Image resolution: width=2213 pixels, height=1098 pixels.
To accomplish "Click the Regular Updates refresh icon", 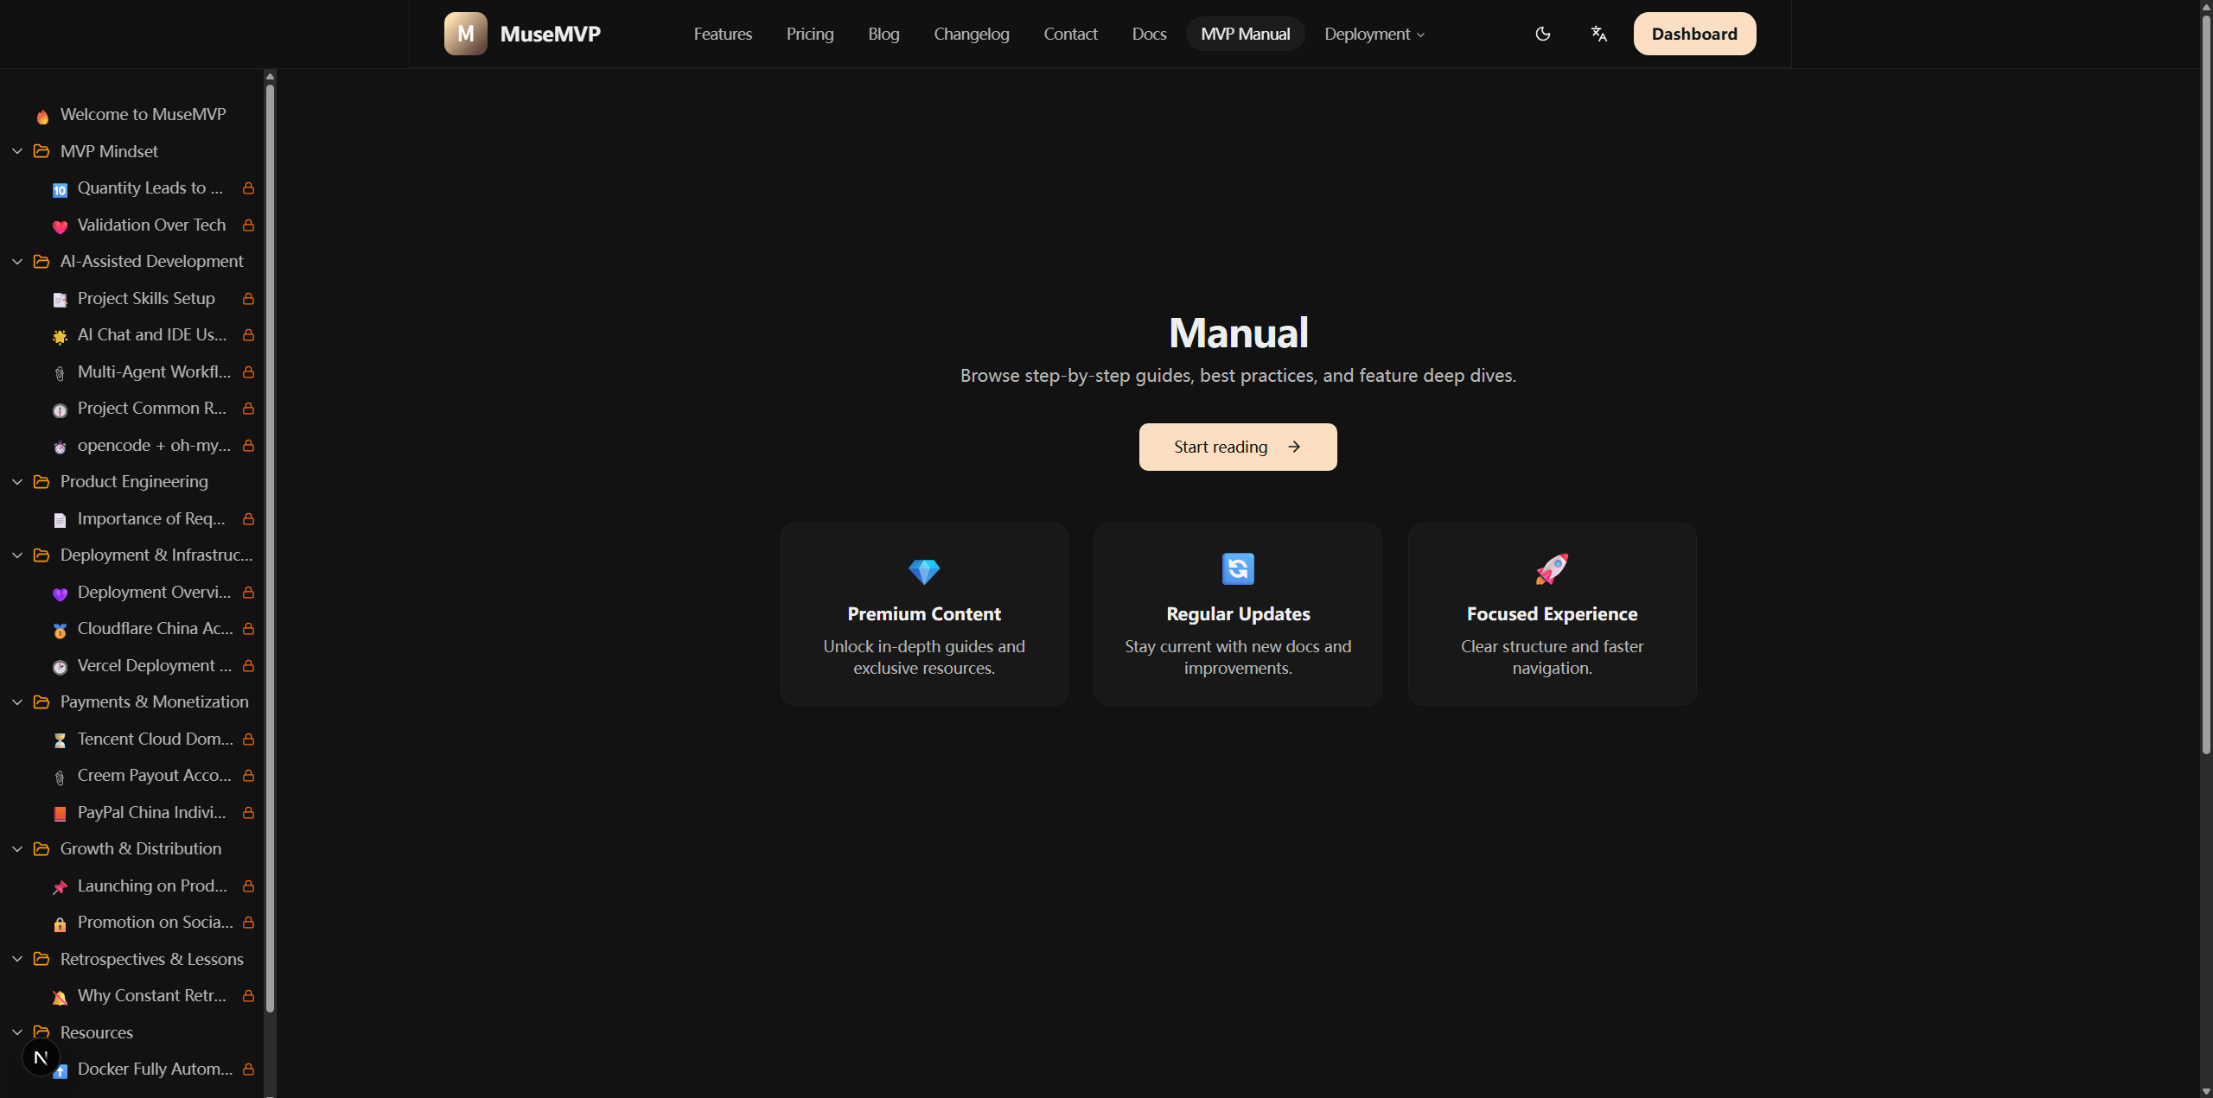I will [x=1237, y=568].
